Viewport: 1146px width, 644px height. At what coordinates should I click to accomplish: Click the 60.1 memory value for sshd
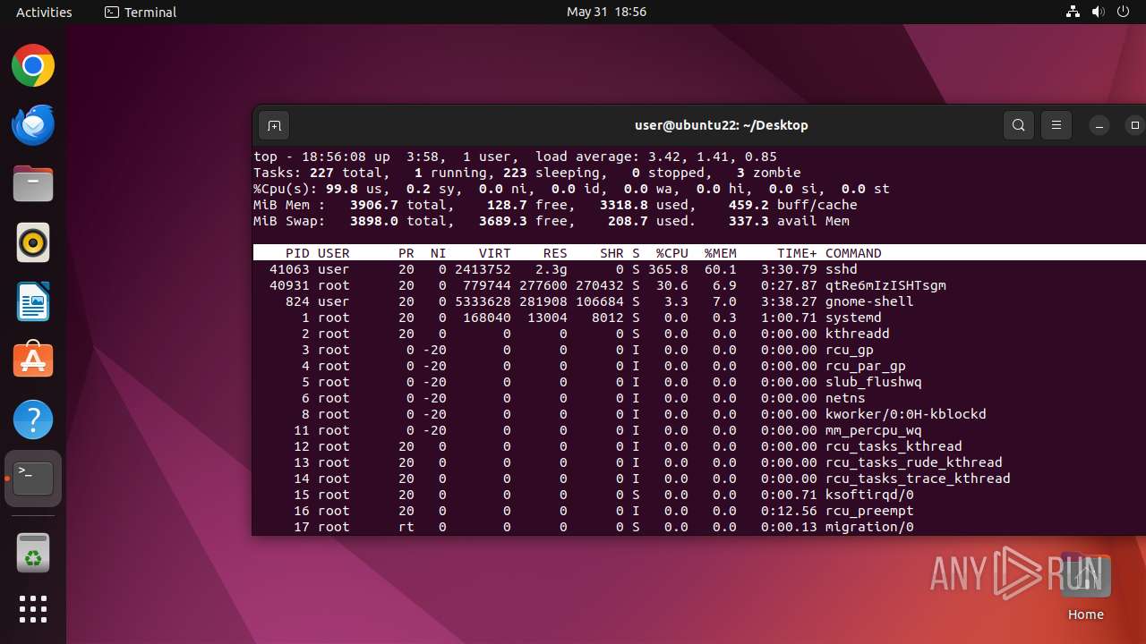coord(721,269)
